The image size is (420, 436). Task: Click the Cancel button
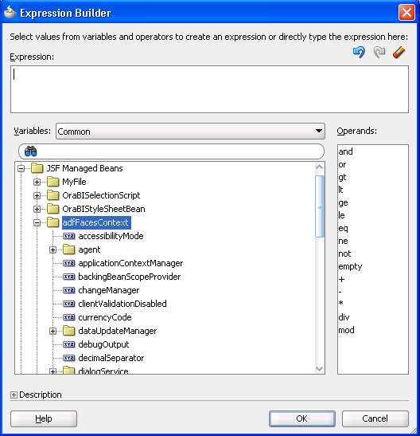click(x=375, y=418)
